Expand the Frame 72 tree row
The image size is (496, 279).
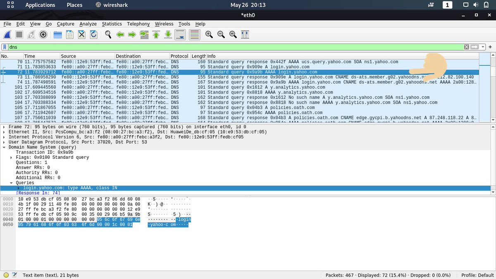pos(4,127)
